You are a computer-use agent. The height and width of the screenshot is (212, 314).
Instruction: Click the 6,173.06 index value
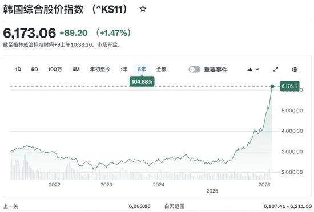point(30,33)
